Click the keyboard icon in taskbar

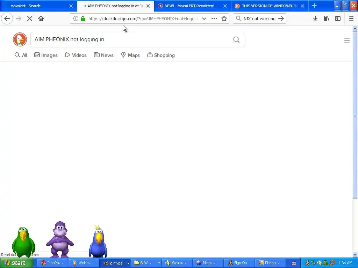point(294,263)
